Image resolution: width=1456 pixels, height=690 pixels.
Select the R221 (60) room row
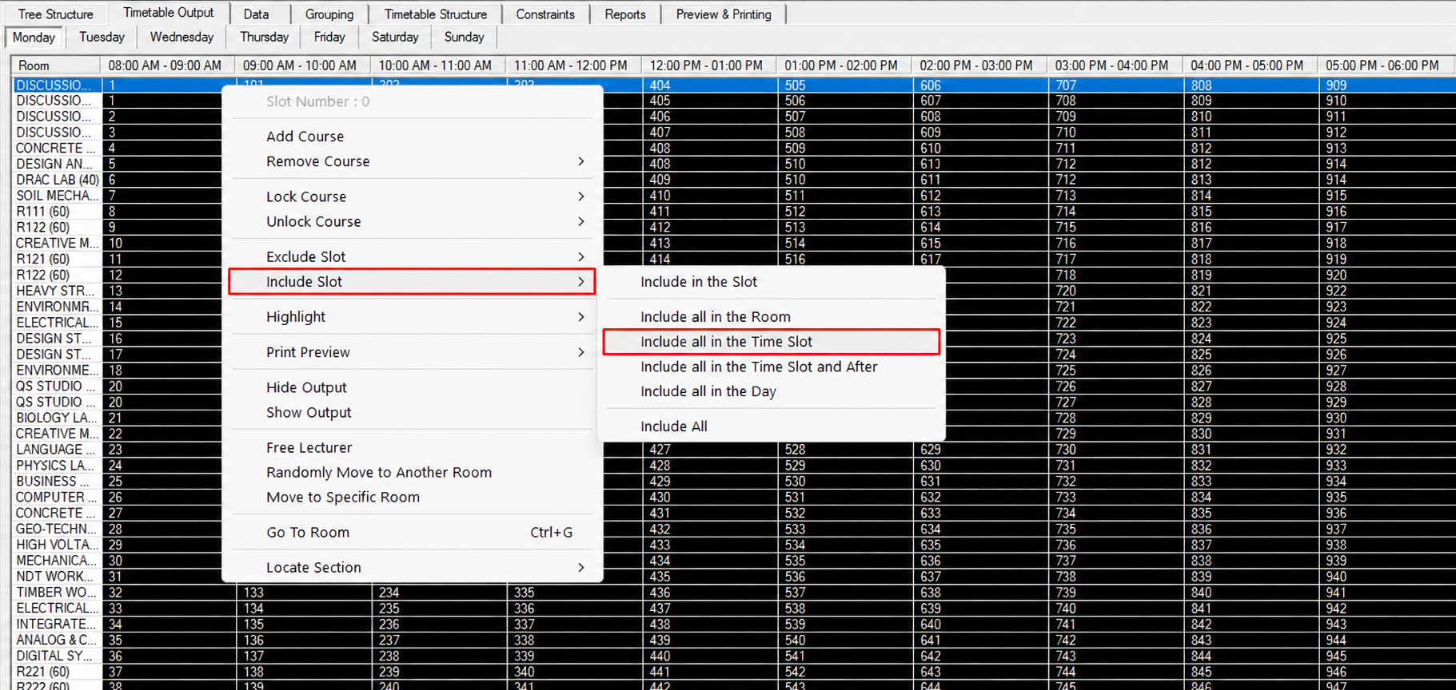tap(57, 672)
